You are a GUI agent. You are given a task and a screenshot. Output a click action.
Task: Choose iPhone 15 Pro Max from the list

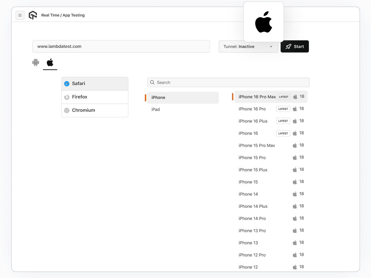pos(257,145)
